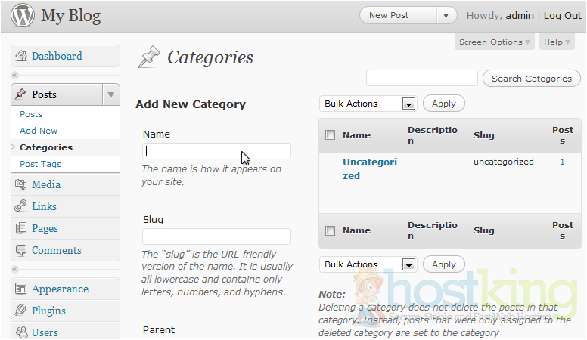Click the Links chain icon
587x340 pixels.
pos(20,206)
